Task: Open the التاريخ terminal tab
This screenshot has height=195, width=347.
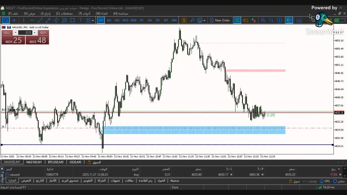Action: [40, 181]
